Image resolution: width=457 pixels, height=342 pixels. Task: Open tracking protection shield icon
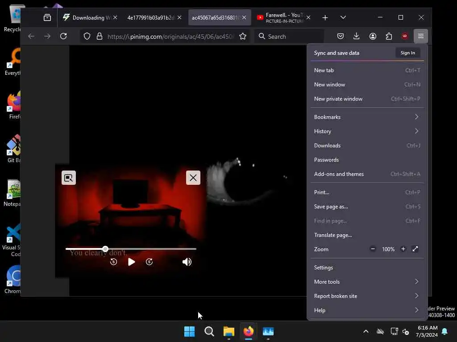click(87, 36)
